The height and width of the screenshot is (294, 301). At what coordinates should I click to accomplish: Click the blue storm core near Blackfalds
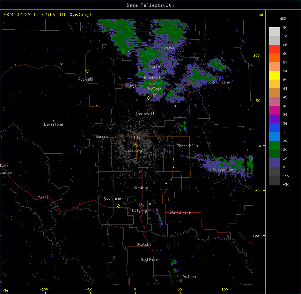pos(157,83)
